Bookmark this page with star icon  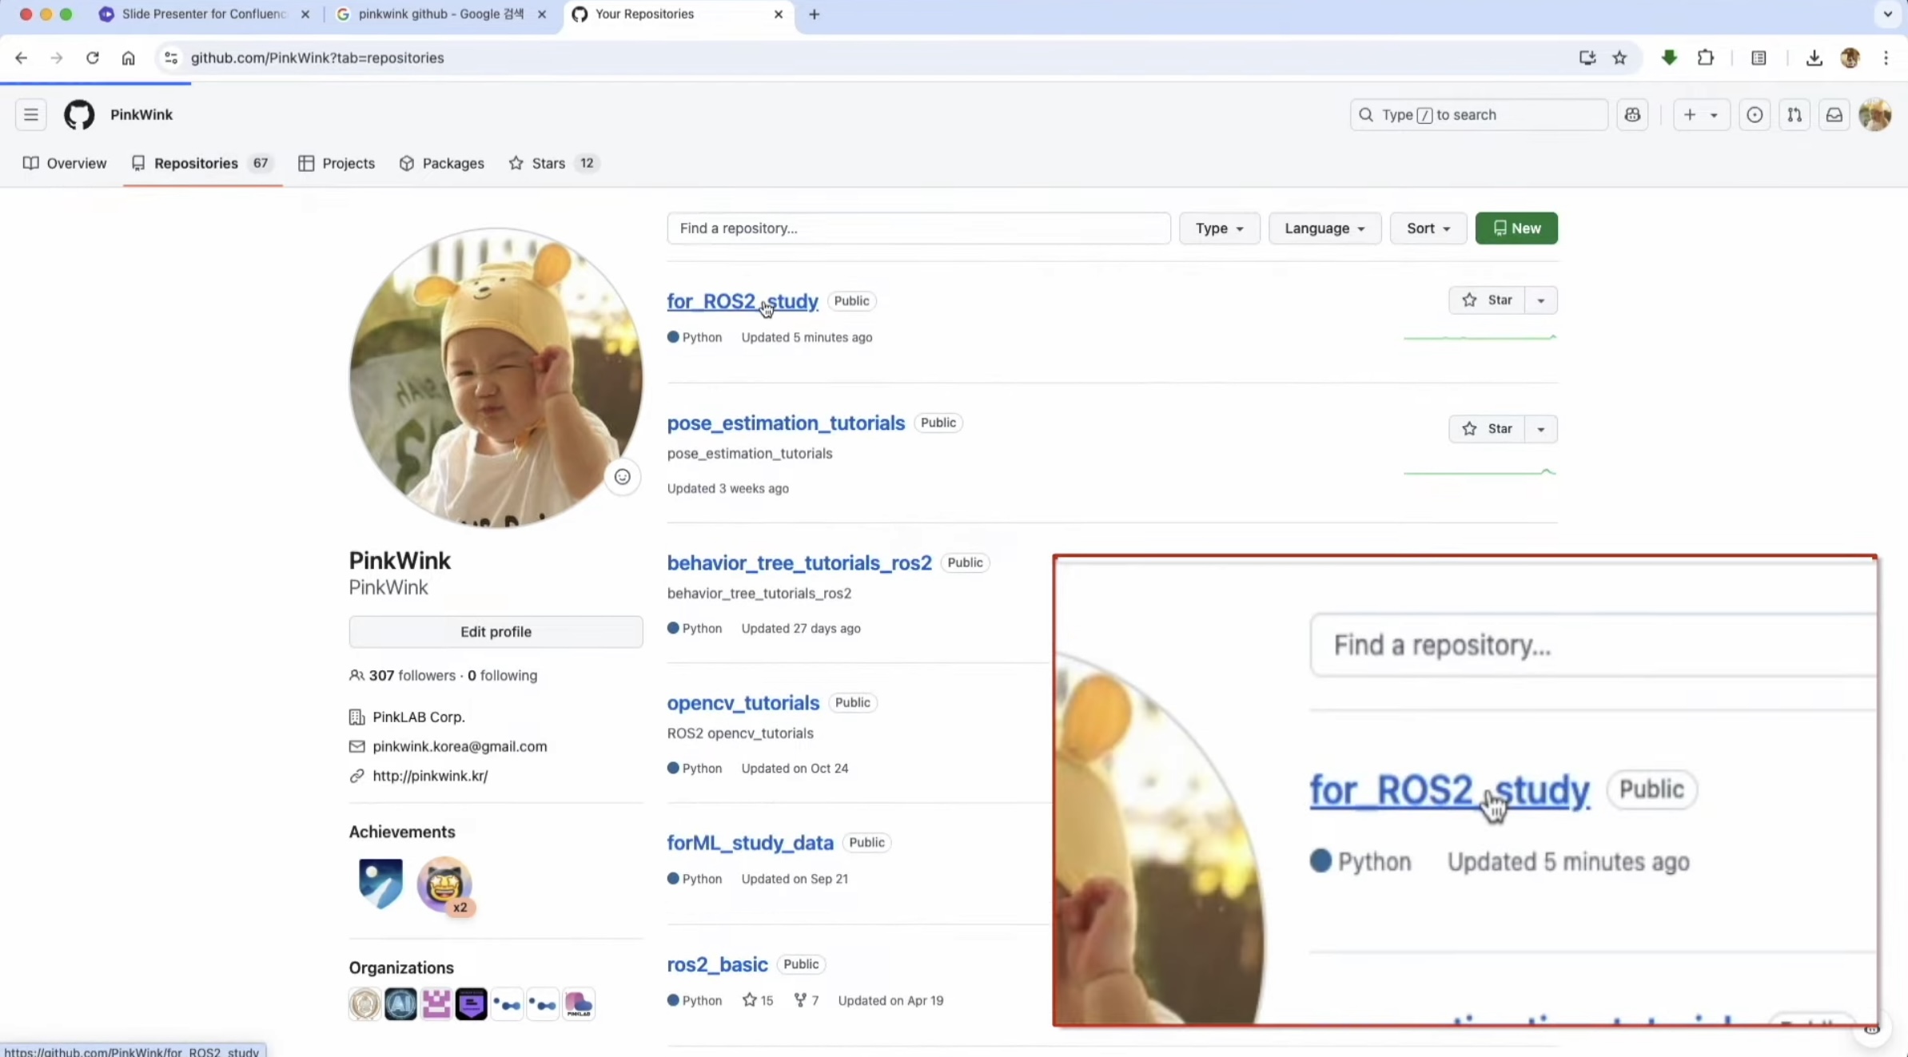coord(1619,58)
